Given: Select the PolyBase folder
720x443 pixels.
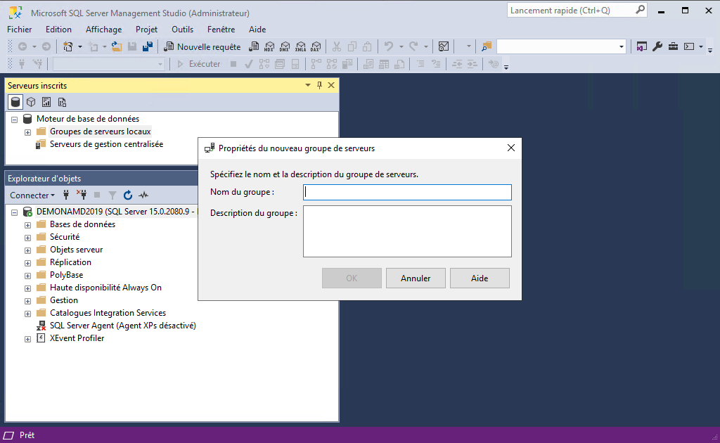Looking at the screenshot, I should click(66, 275).
